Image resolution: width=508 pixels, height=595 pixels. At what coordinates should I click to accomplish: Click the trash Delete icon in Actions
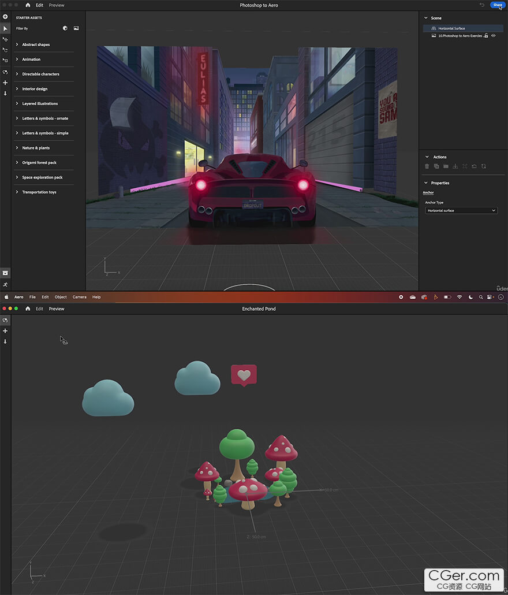point(427,166)
